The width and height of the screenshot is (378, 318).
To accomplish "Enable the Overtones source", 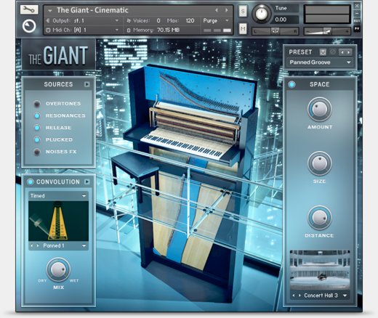I will (37, 104).
